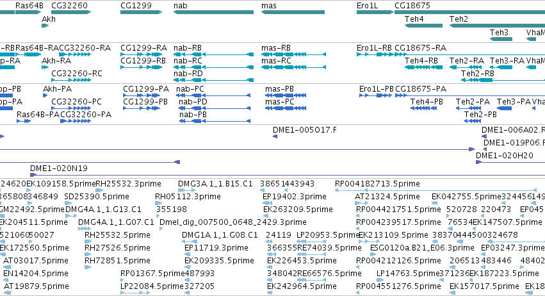
Task: Select the AT21324.5prime EST feature
Action: (361, 203)
